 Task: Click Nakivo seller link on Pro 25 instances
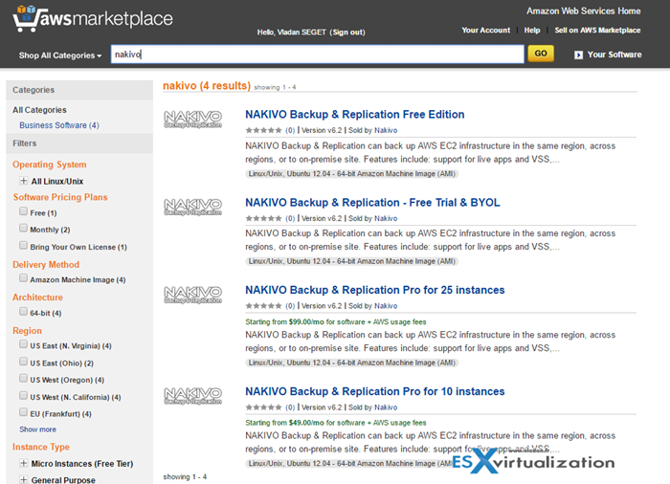[x=386, y=306]
